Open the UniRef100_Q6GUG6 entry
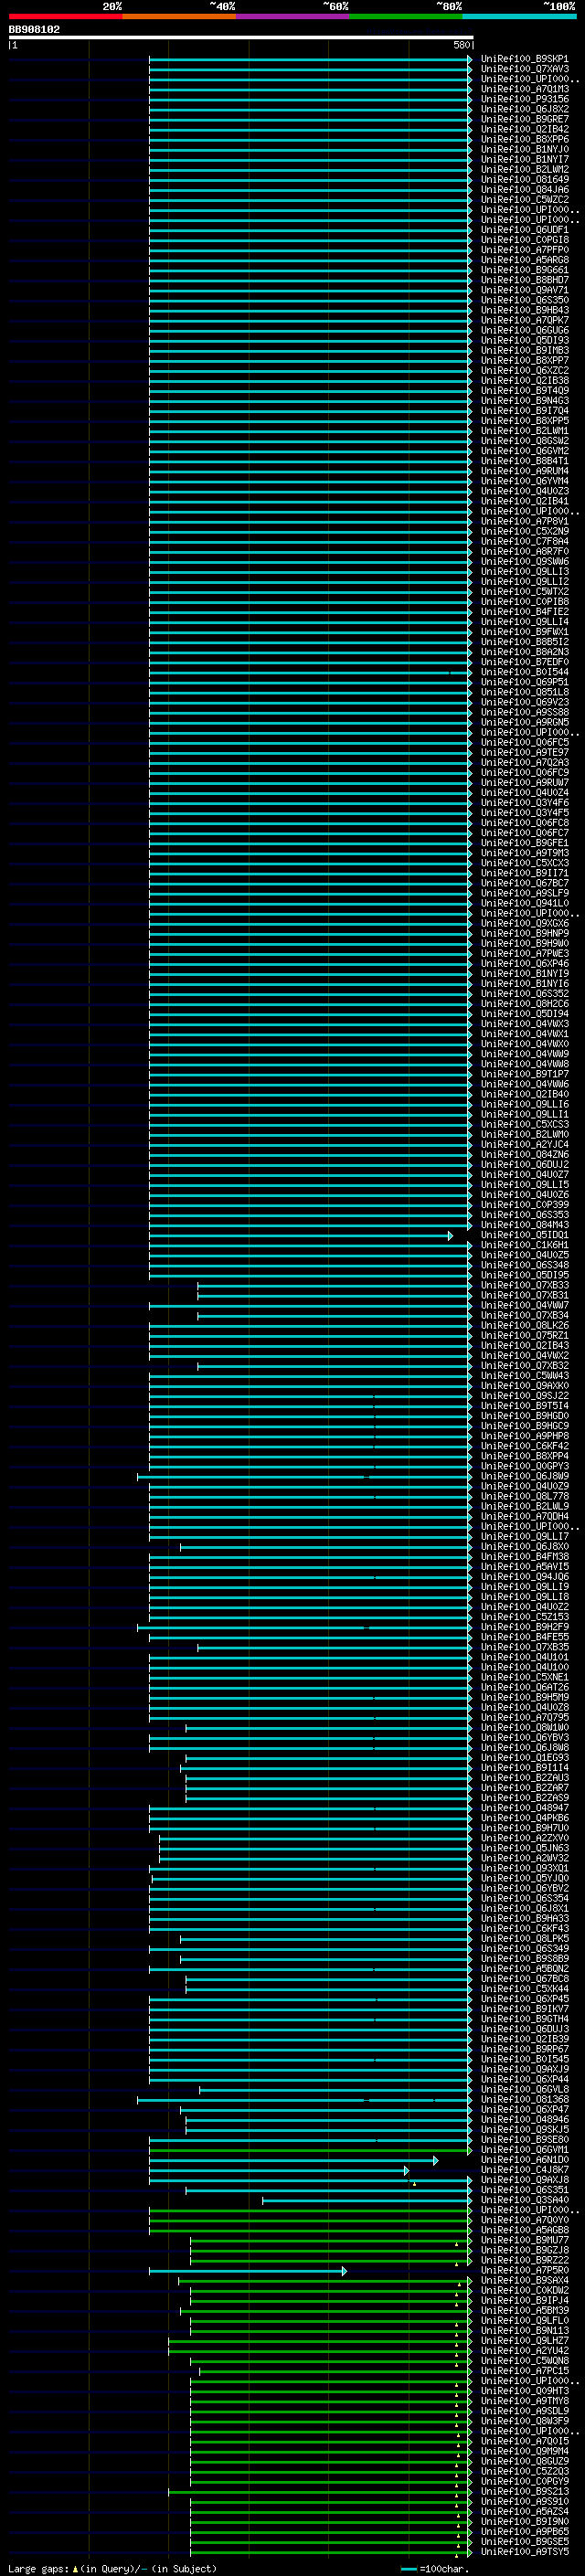Image resolution: width=585 pixels, height=2576 pixels. coord(525,330)
